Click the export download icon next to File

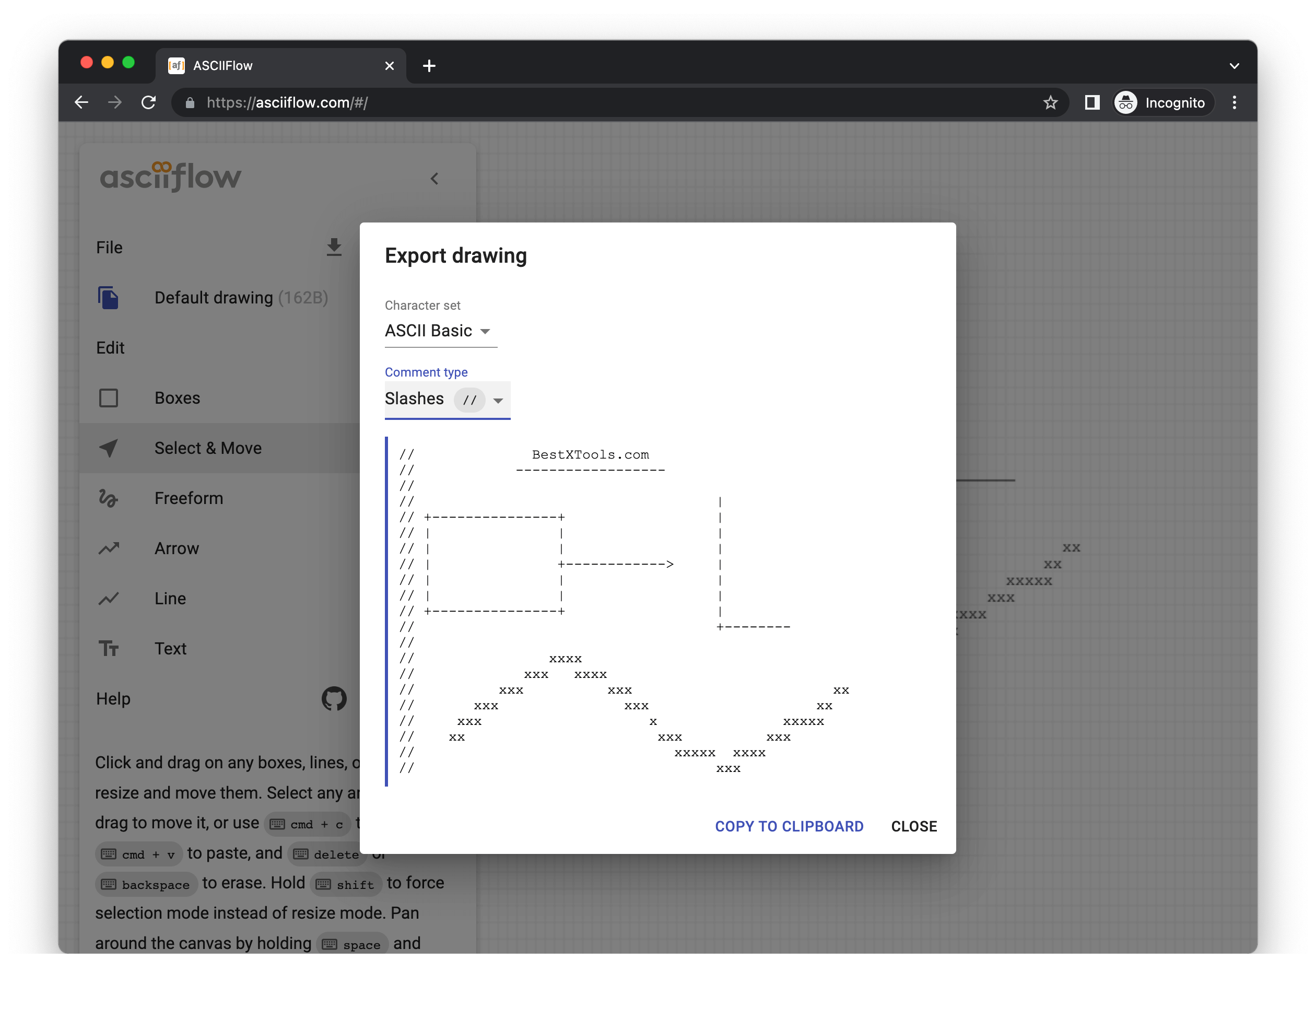[x=334, y=248]
